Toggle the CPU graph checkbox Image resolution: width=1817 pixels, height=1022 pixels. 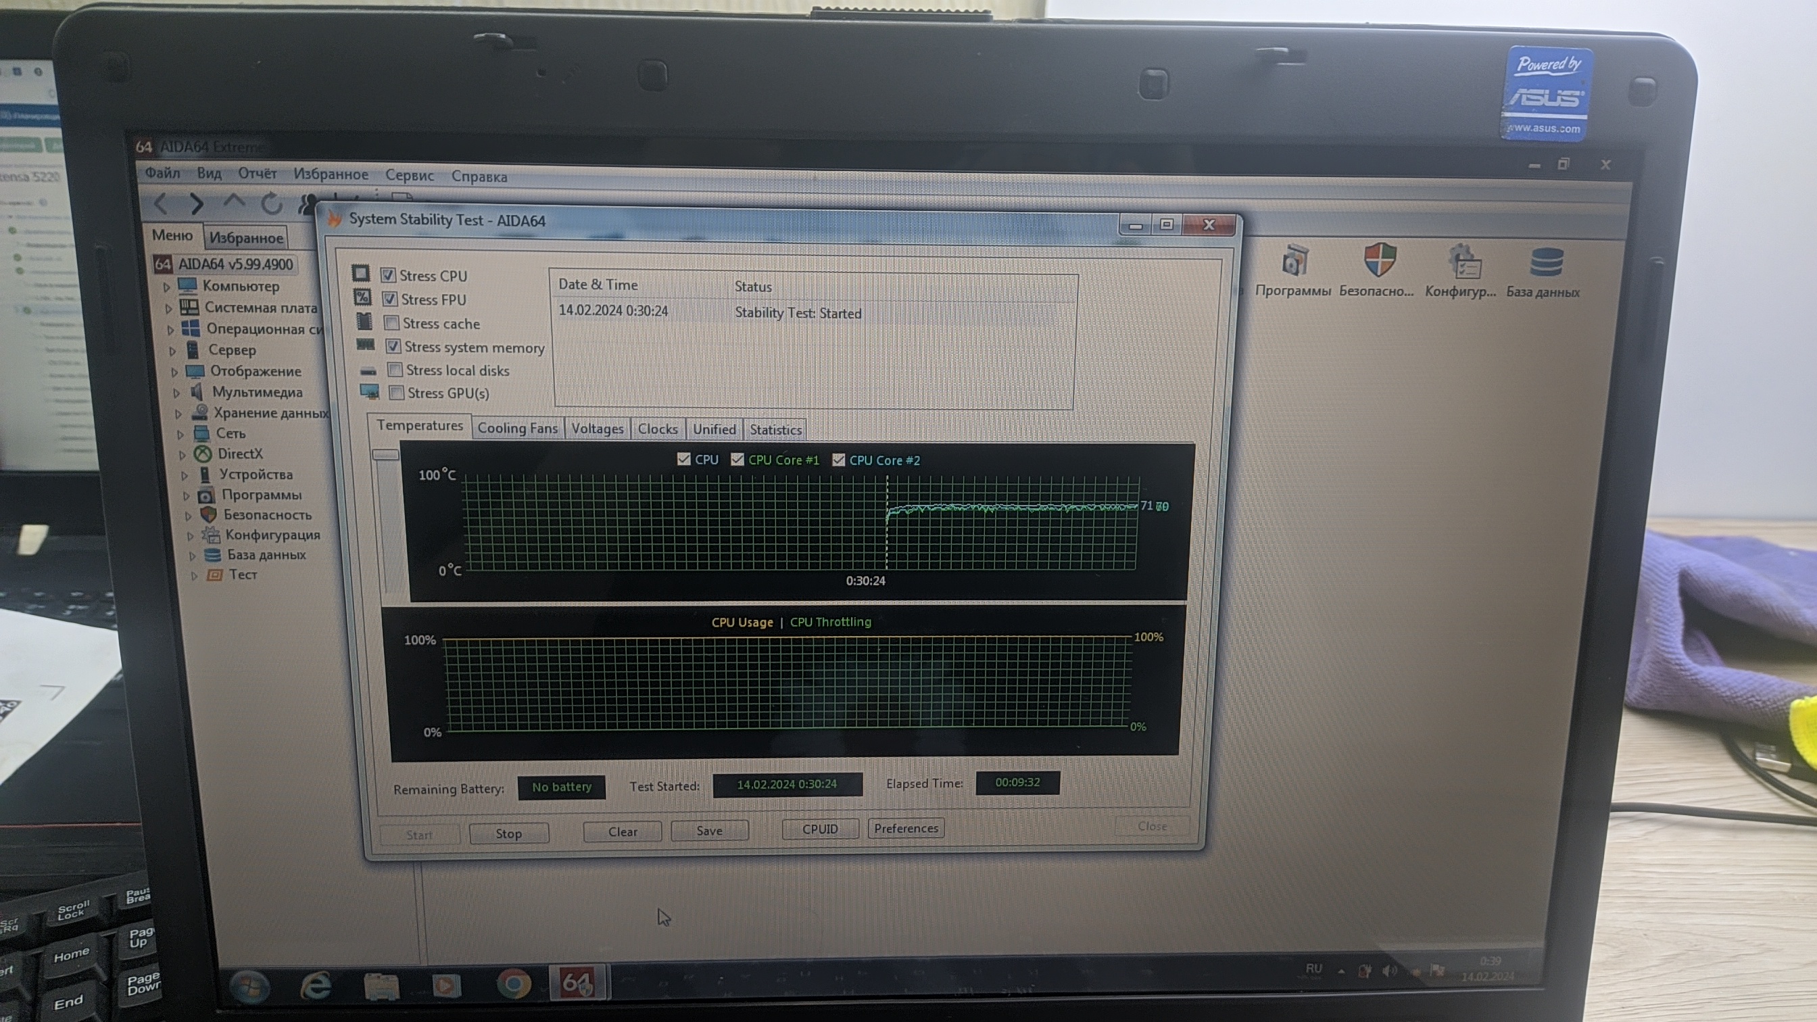tap(683, 459)
